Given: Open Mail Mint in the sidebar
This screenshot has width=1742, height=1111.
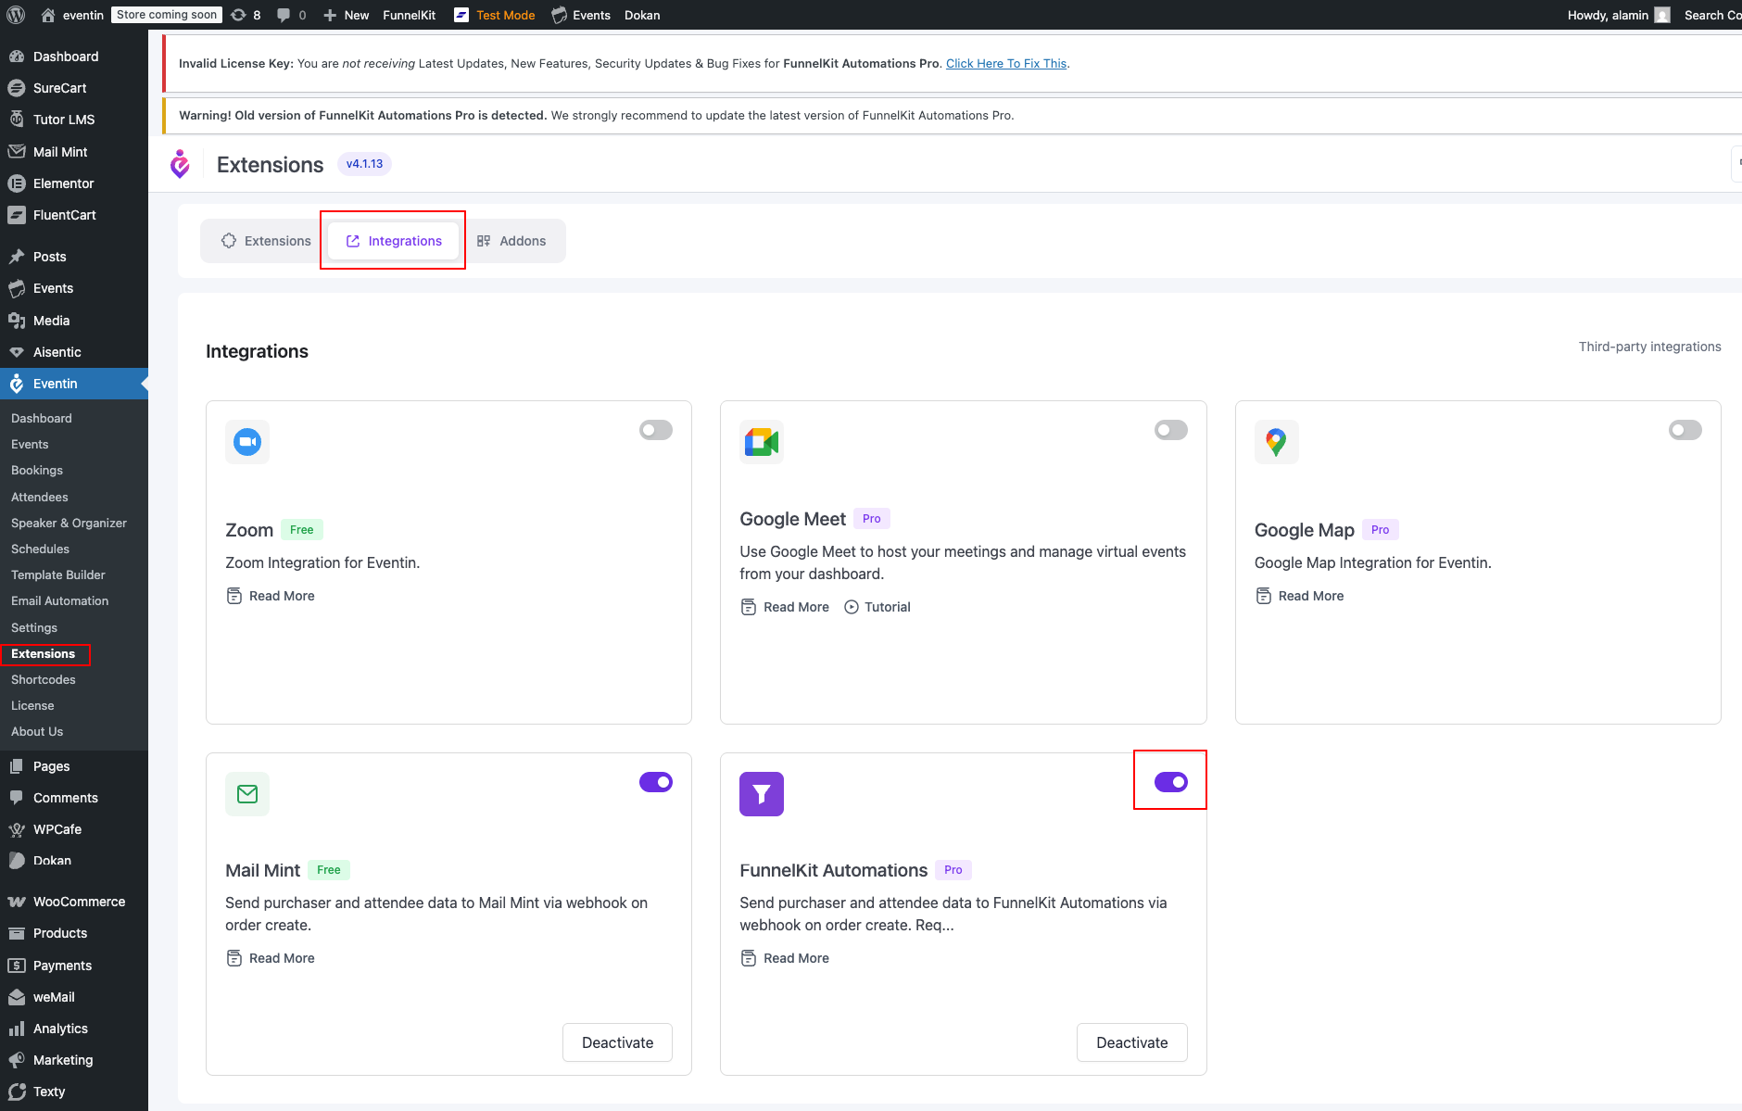Looking at the screenshot, I should [74, 152].
